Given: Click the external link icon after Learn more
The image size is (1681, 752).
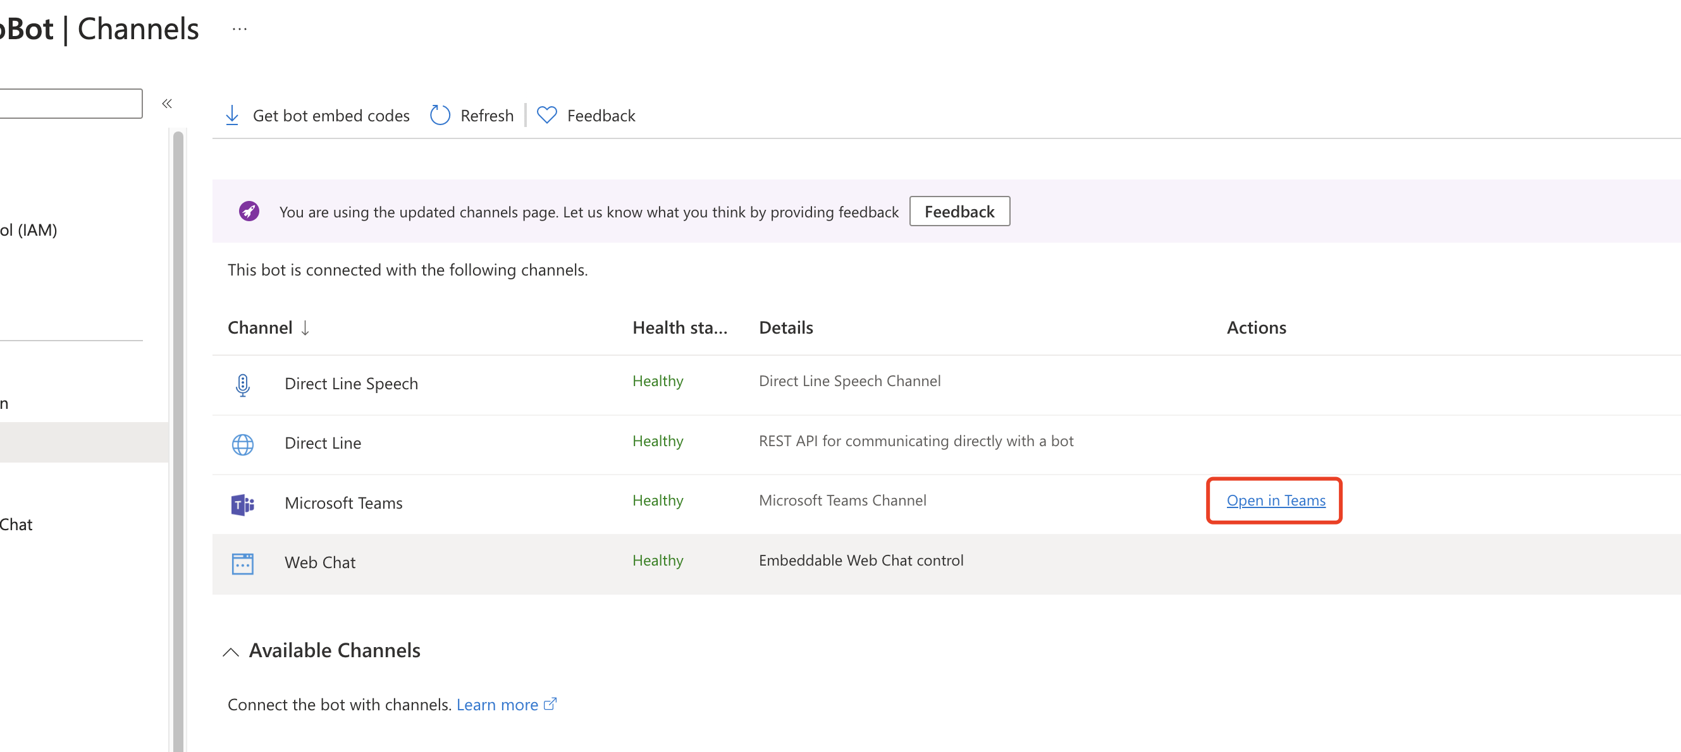Looking at the screenshot, I should (x=550, y=704).
